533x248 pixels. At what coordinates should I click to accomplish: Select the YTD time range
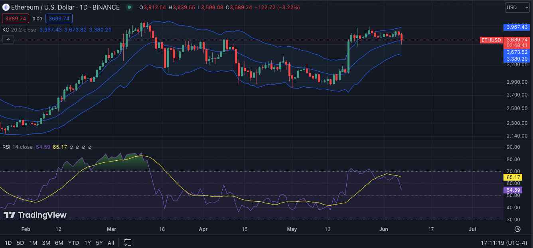(73, 242)
